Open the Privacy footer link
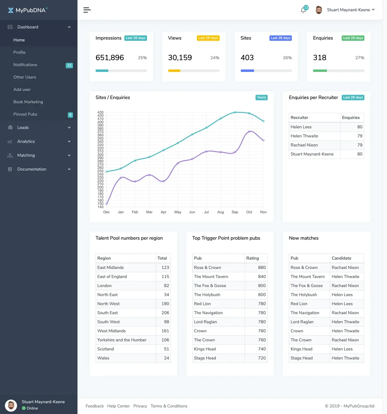This screenshot has height=414, width=387. tap(140, 406)
